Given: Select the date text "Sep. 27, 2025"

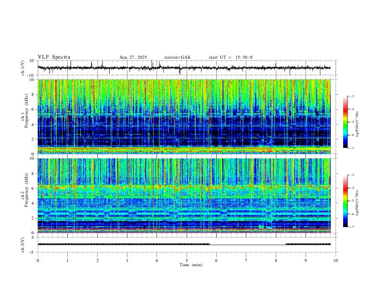Looking at the screenshot, I should pyautogui.click(x=133, y=57).
